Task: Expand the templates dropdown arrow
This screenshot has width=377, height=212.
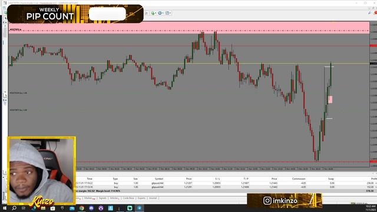Action: click(x=170, y=13)
